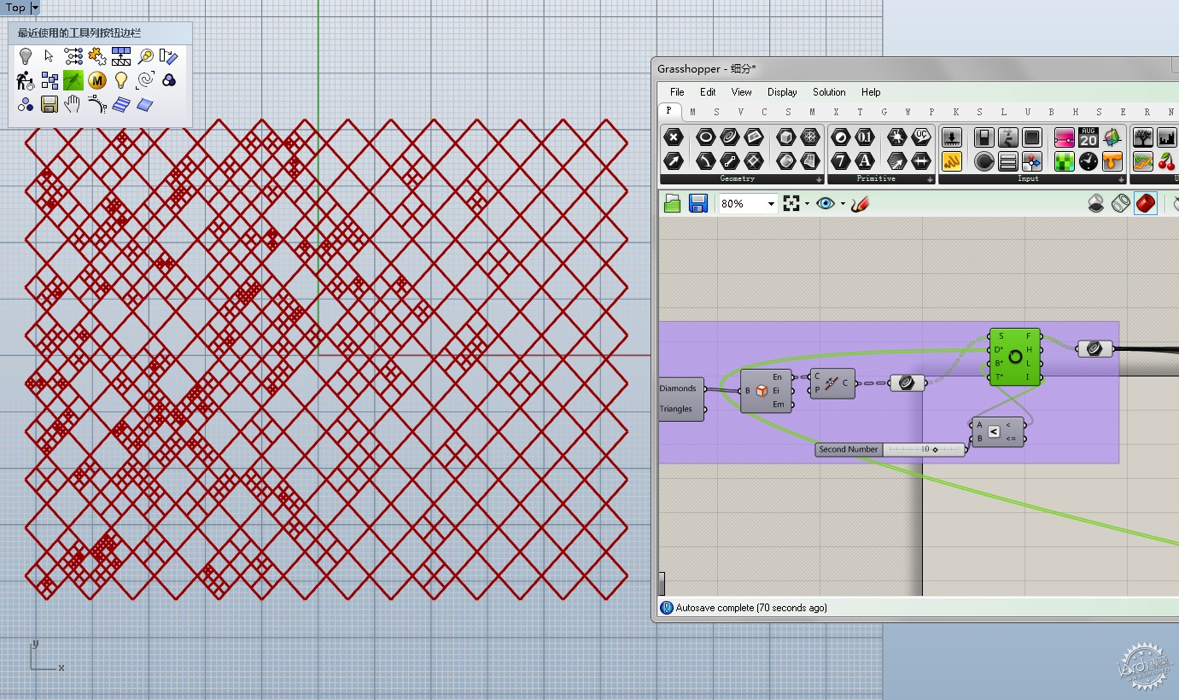Open the Display menu in Grasshopper
Screen dimensions: 1179x700
pyautogui.click(x=782, y=92)
